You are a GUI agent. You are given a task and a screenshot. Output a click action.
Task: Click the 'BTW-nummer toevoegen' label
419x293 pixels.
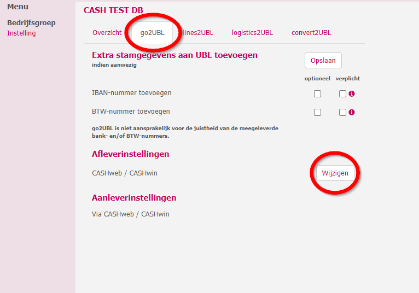(131, 112)
